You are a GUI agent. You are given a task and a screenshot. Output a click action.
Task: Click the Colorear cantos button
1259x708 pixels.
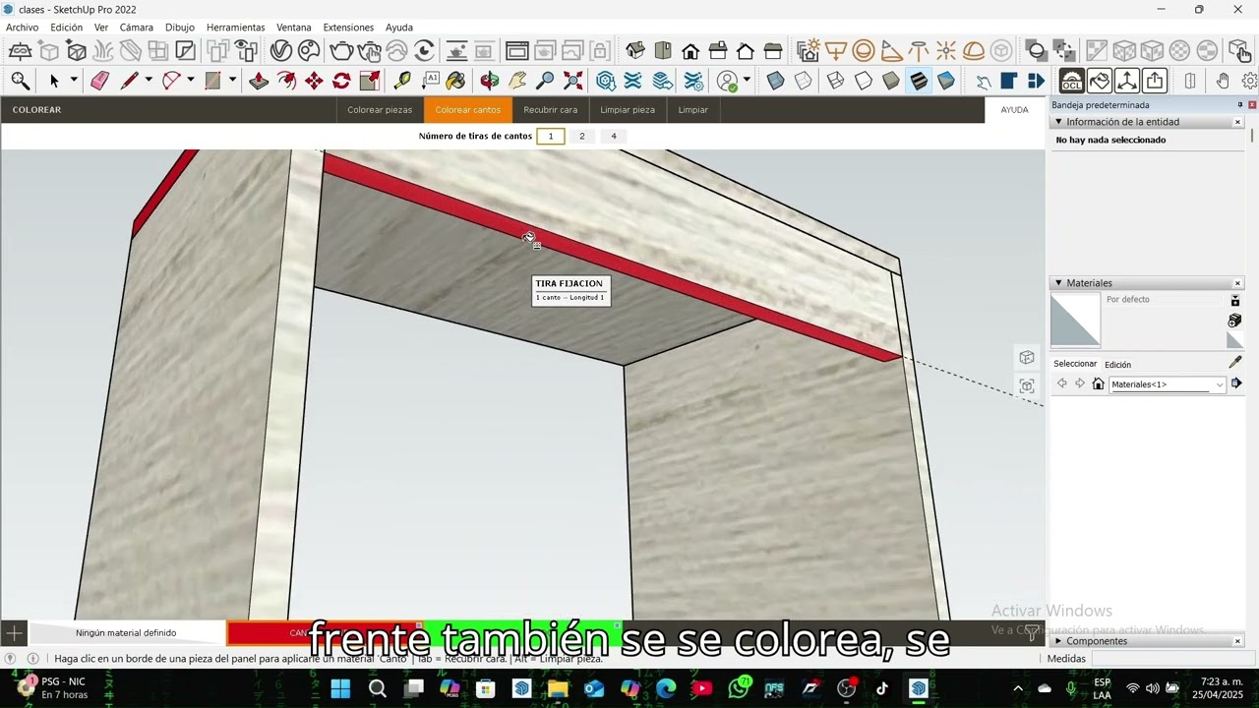(x=468, y=110)
